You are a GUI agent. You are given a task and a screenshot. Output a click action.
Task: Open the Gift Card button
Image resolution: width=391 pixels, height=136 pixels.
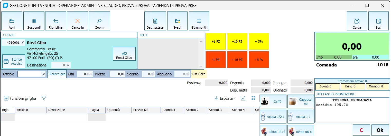[199, 74]
